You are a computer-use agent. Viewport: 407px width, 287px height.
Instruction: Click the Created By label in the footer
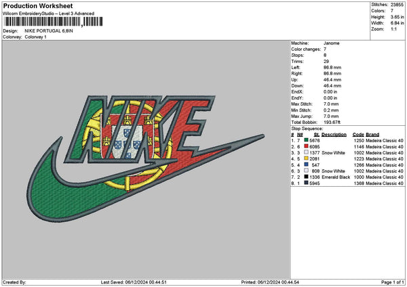[x=14, y=282]
